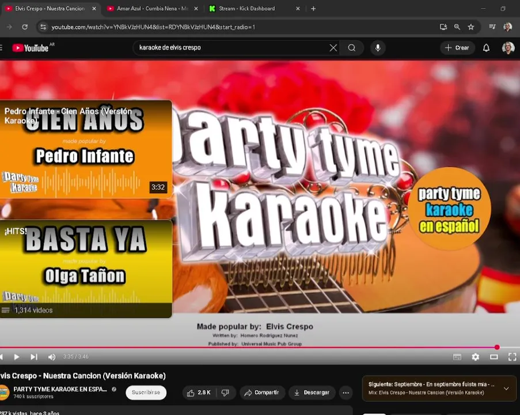Click the Descargar download button
Screen dimensions: 520x415
click(312, 393)
